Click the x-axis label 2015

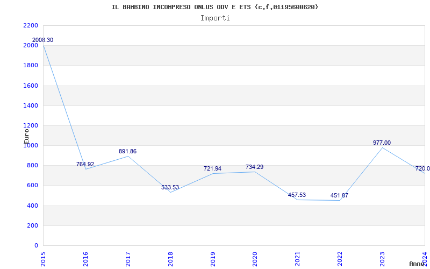[43, 259]
